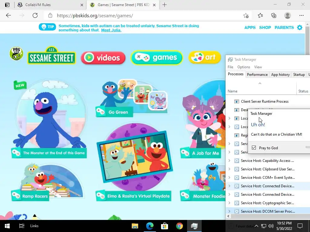This screenshot has height=232, width=310.
Task: Open Collections icon in Edge toolbar
Action: coord(274,15)
